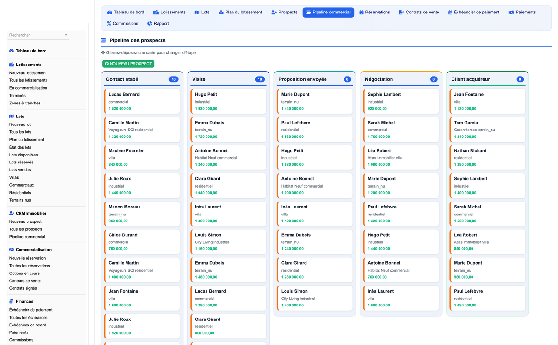Viewport: 558px width, 345px height.
Task: Select Nathan Richard residentiel card
Action: (x=488, y=157)
